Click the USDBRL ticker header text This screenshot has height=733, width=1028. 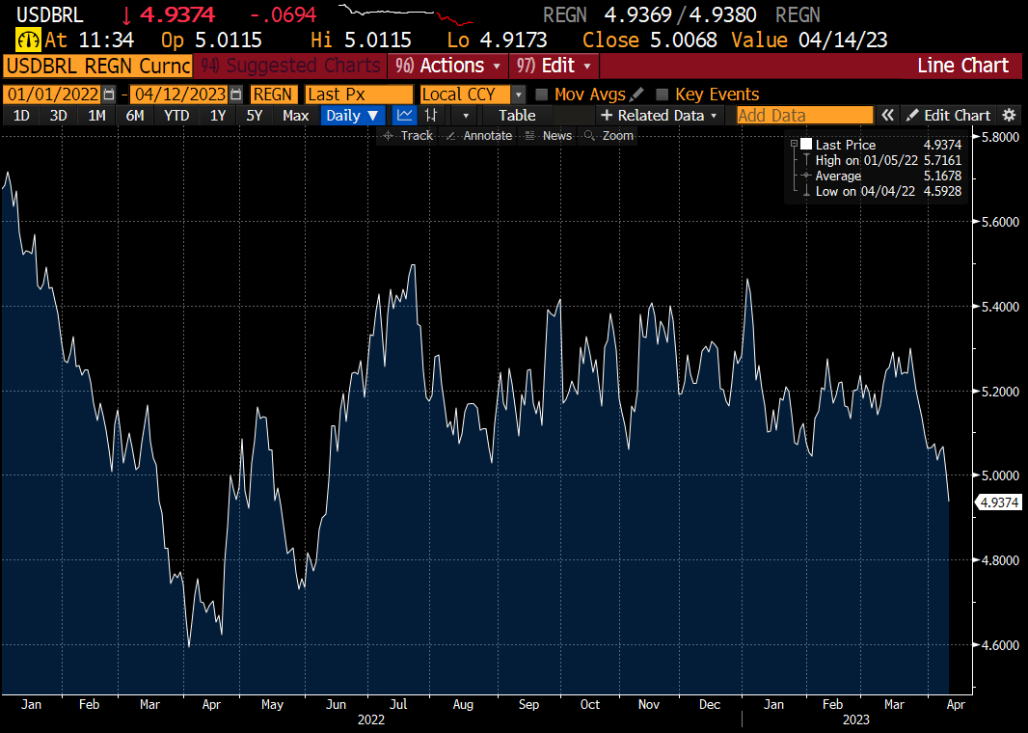(x=49, y=14)
